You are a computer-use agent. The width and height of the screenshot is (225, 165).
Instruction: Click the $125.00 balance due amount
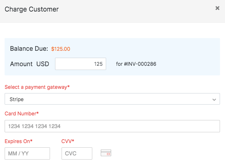(61, 49)
